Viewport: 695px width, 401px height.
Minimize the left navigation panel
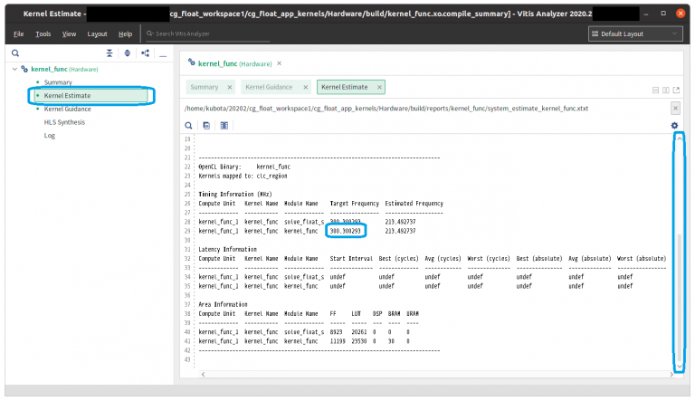point(163,53)
